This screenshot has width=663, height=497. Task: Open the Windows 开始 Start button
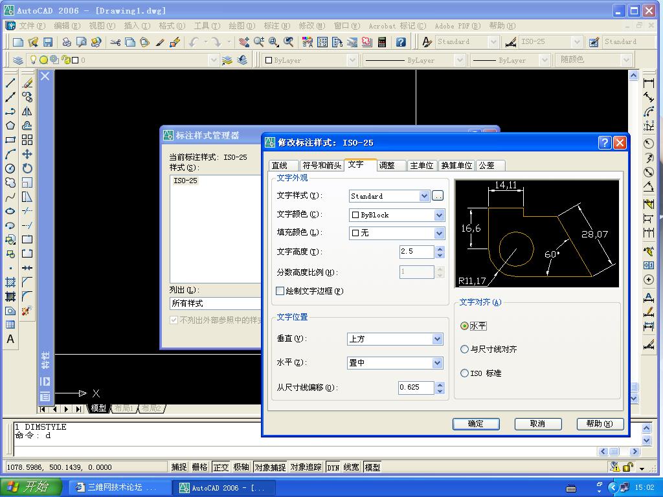click(30, 487)
